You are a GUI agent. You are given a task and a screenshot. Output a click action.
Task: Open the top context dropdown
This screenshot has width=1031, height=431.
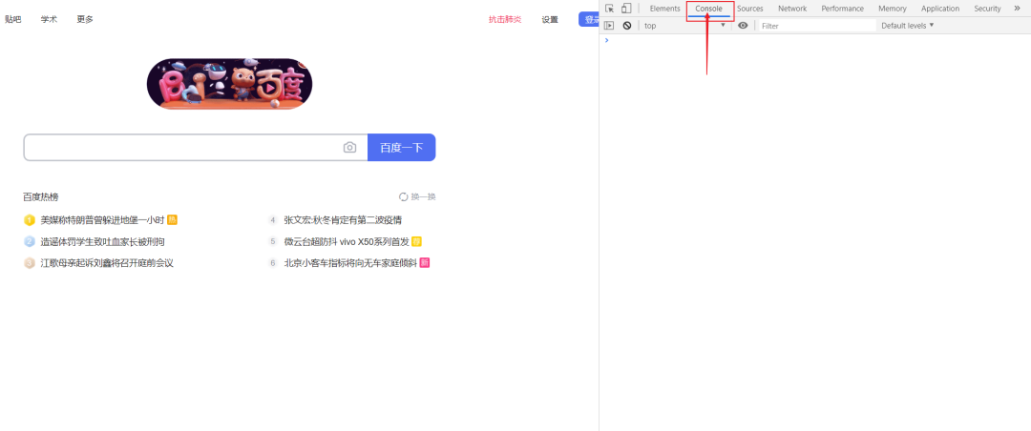click(684, 26)
